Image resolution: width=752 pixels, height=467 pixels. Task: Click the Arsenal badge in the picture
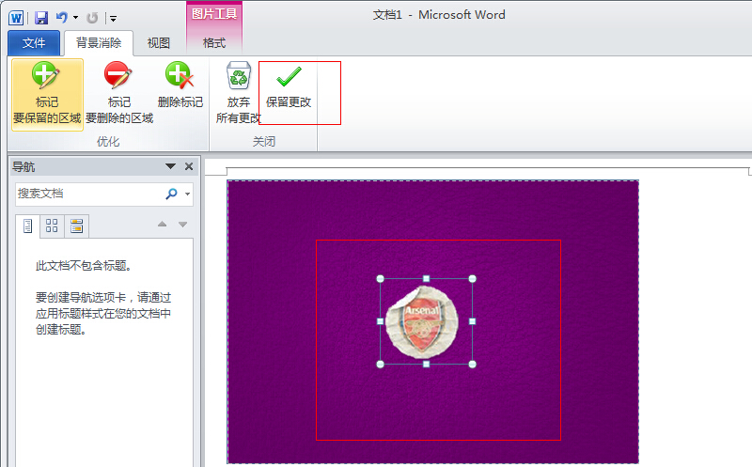(x=422, y=321)
